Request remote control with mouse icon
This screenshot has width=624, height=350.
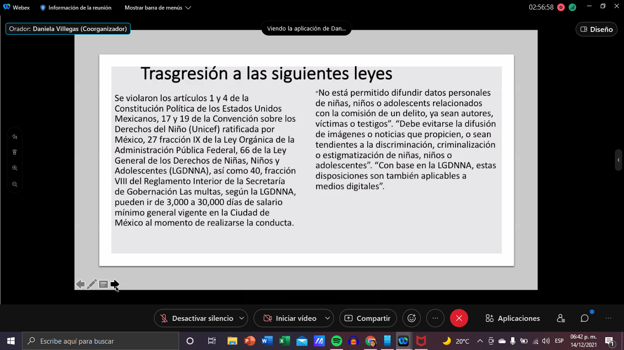(15, 152)
